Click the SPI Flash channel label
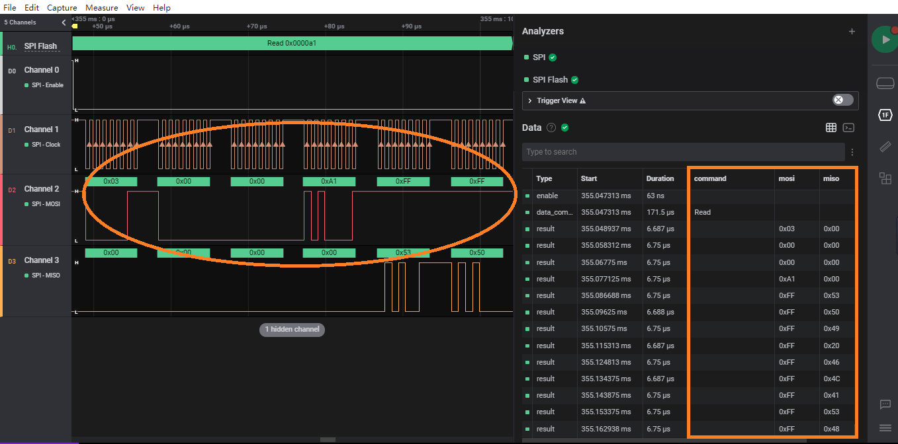Screen dimensions: 898x444 (41, 46)
